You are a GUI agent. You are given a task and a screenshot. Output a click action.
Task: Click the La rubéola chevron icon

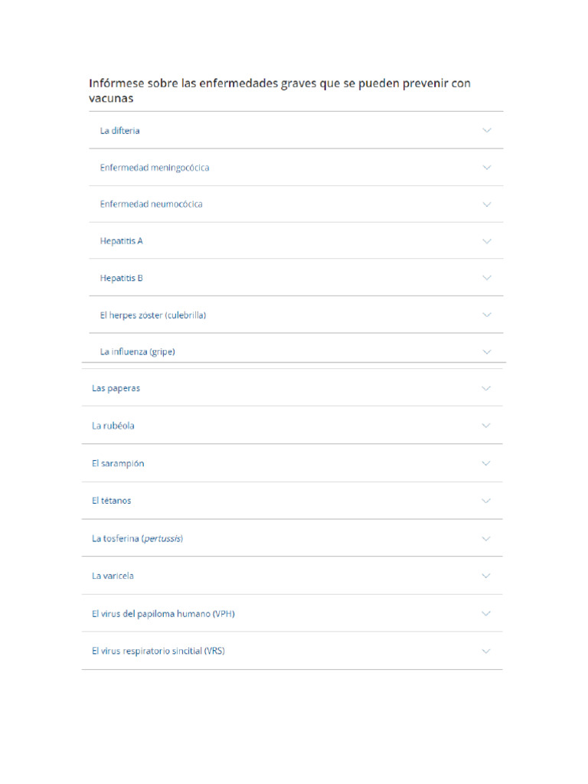[x=486, y=426]
